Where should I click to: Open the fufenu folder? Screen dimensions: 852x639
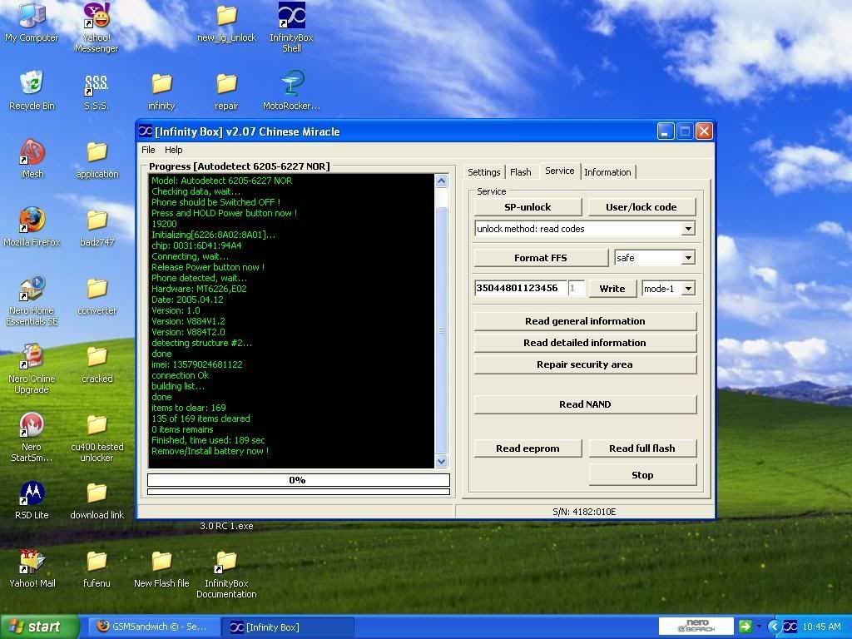[x=97, y=567]
